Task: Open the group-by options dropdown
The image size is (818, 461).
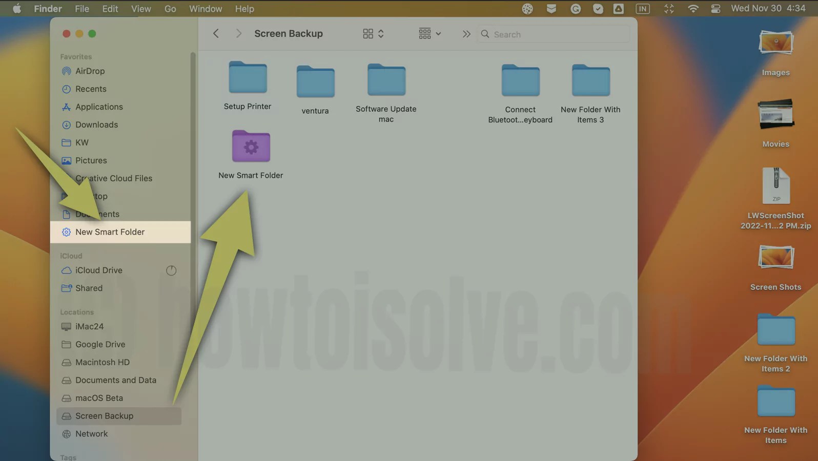Action: coord(430,34)
